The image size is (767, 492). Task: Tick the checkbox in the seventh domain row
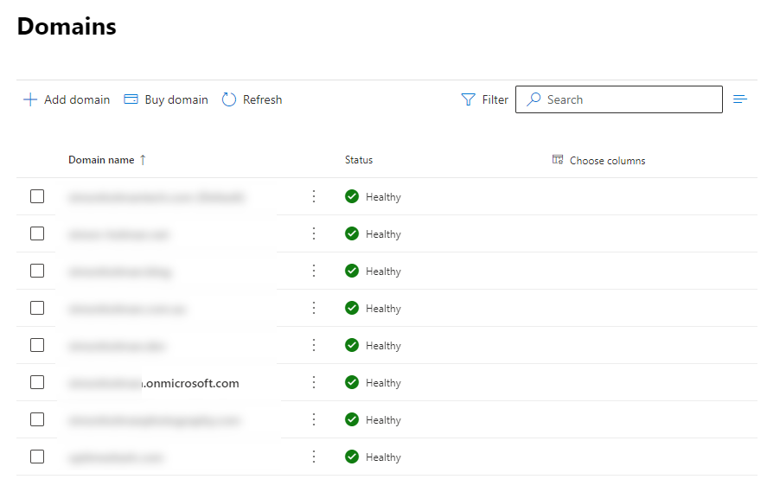(37, 419)
